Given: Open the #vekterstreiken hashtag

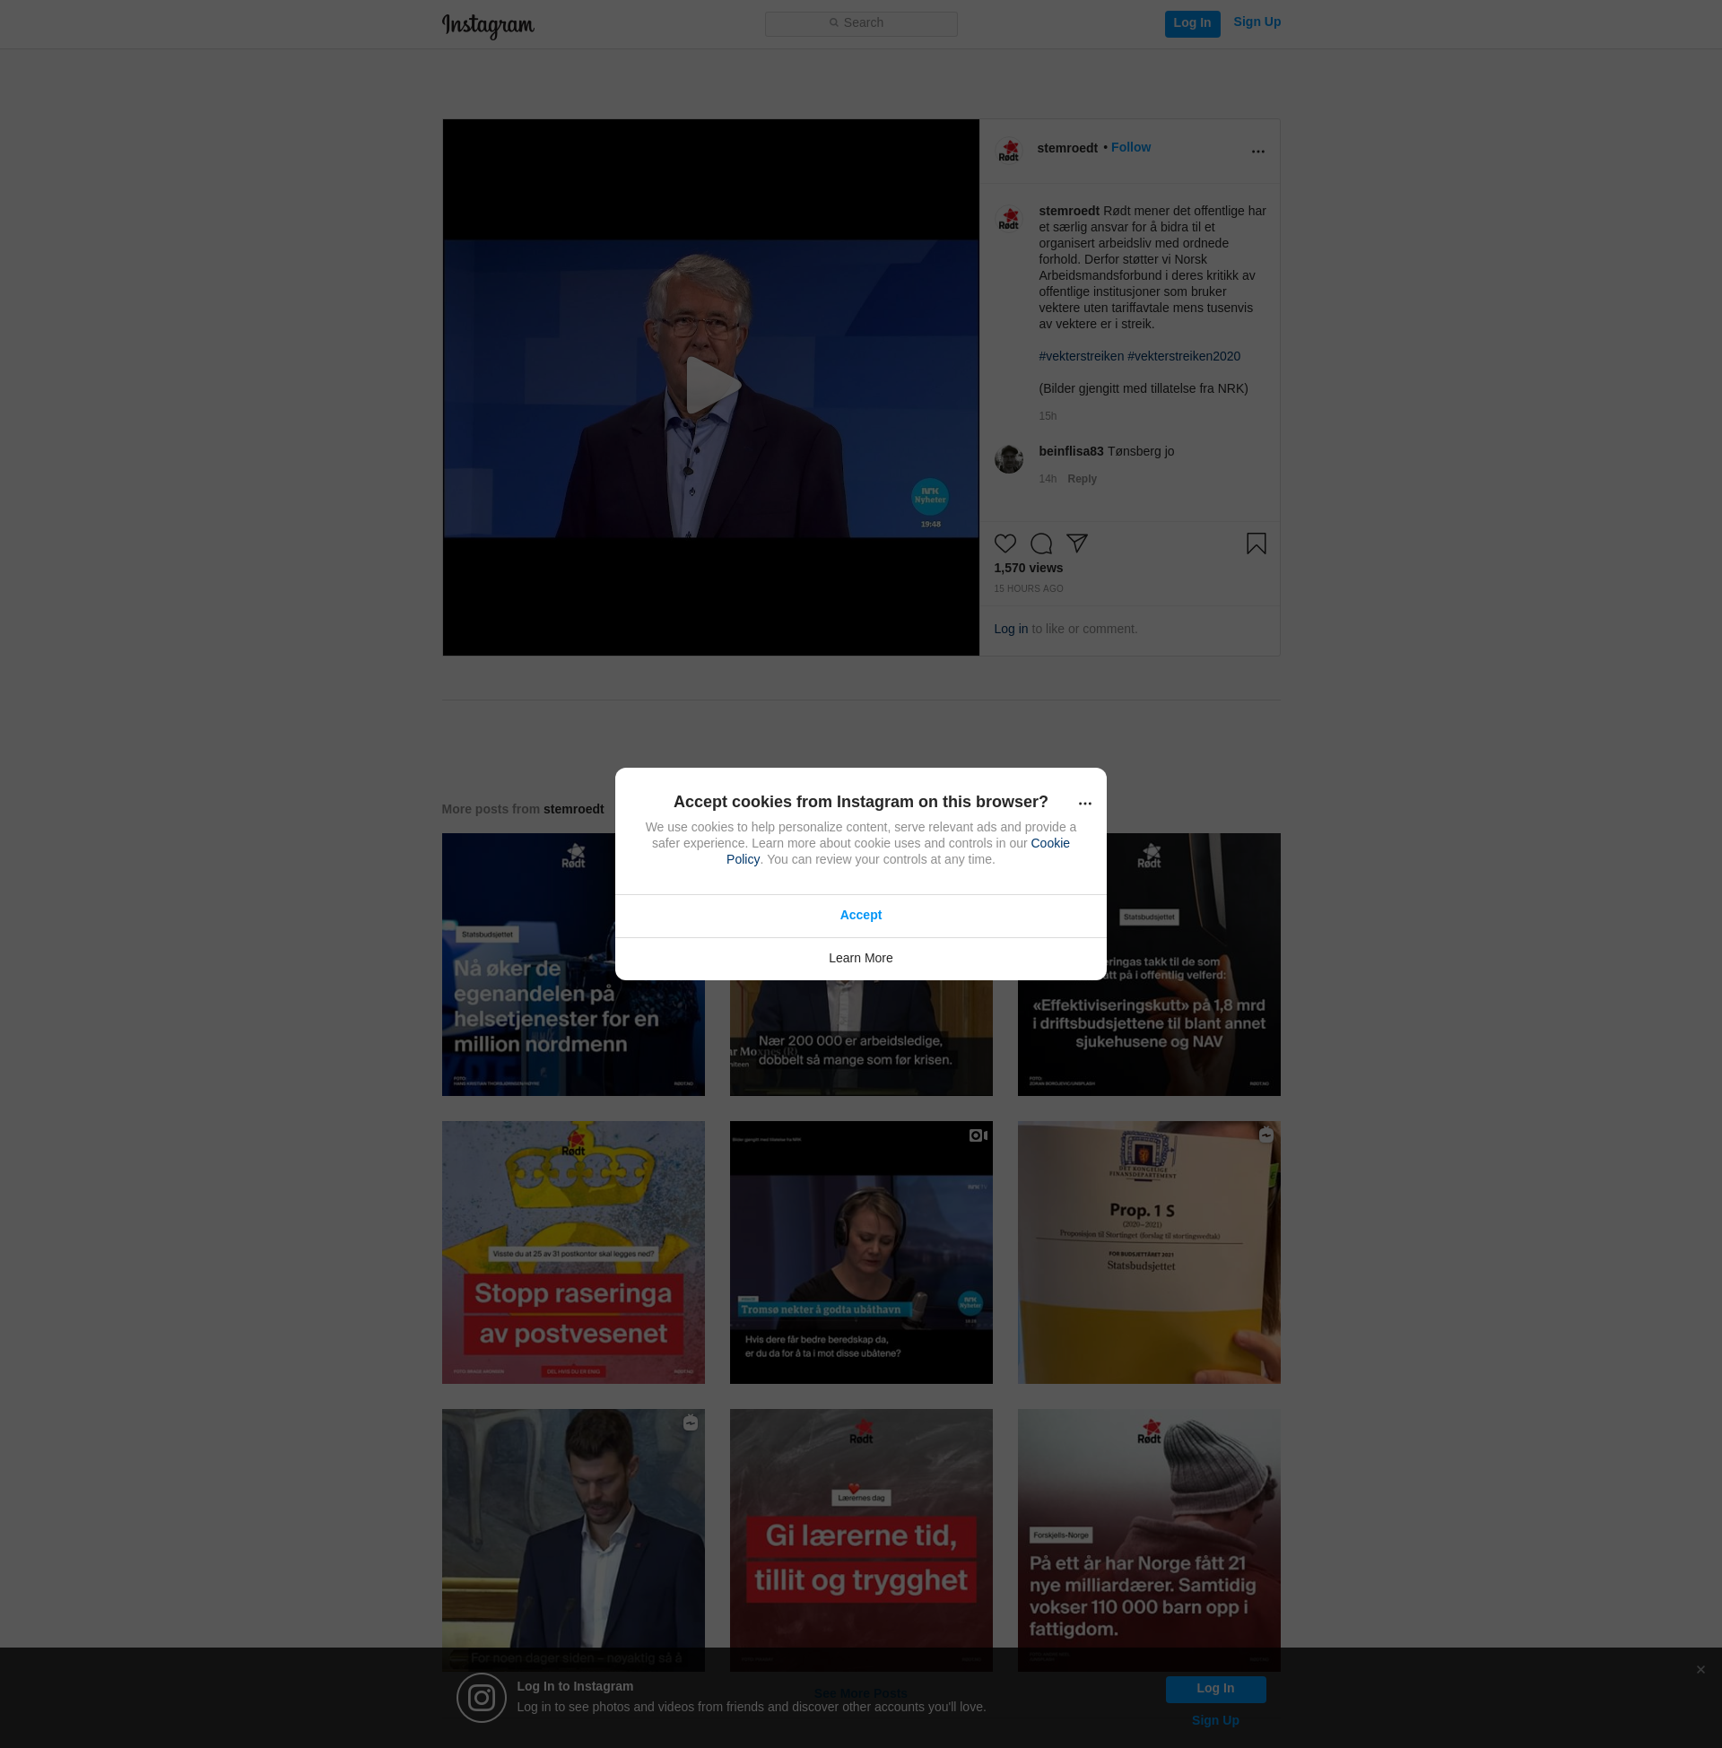Looking at the screenshot, I should tap(1081, 356).
